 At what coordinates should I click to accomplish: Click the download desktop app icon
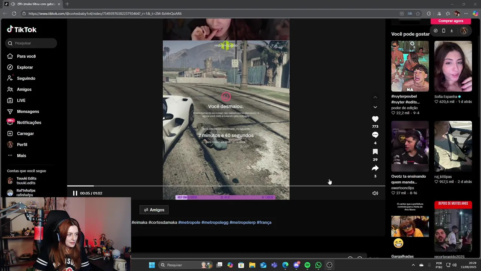pos(452,31)
